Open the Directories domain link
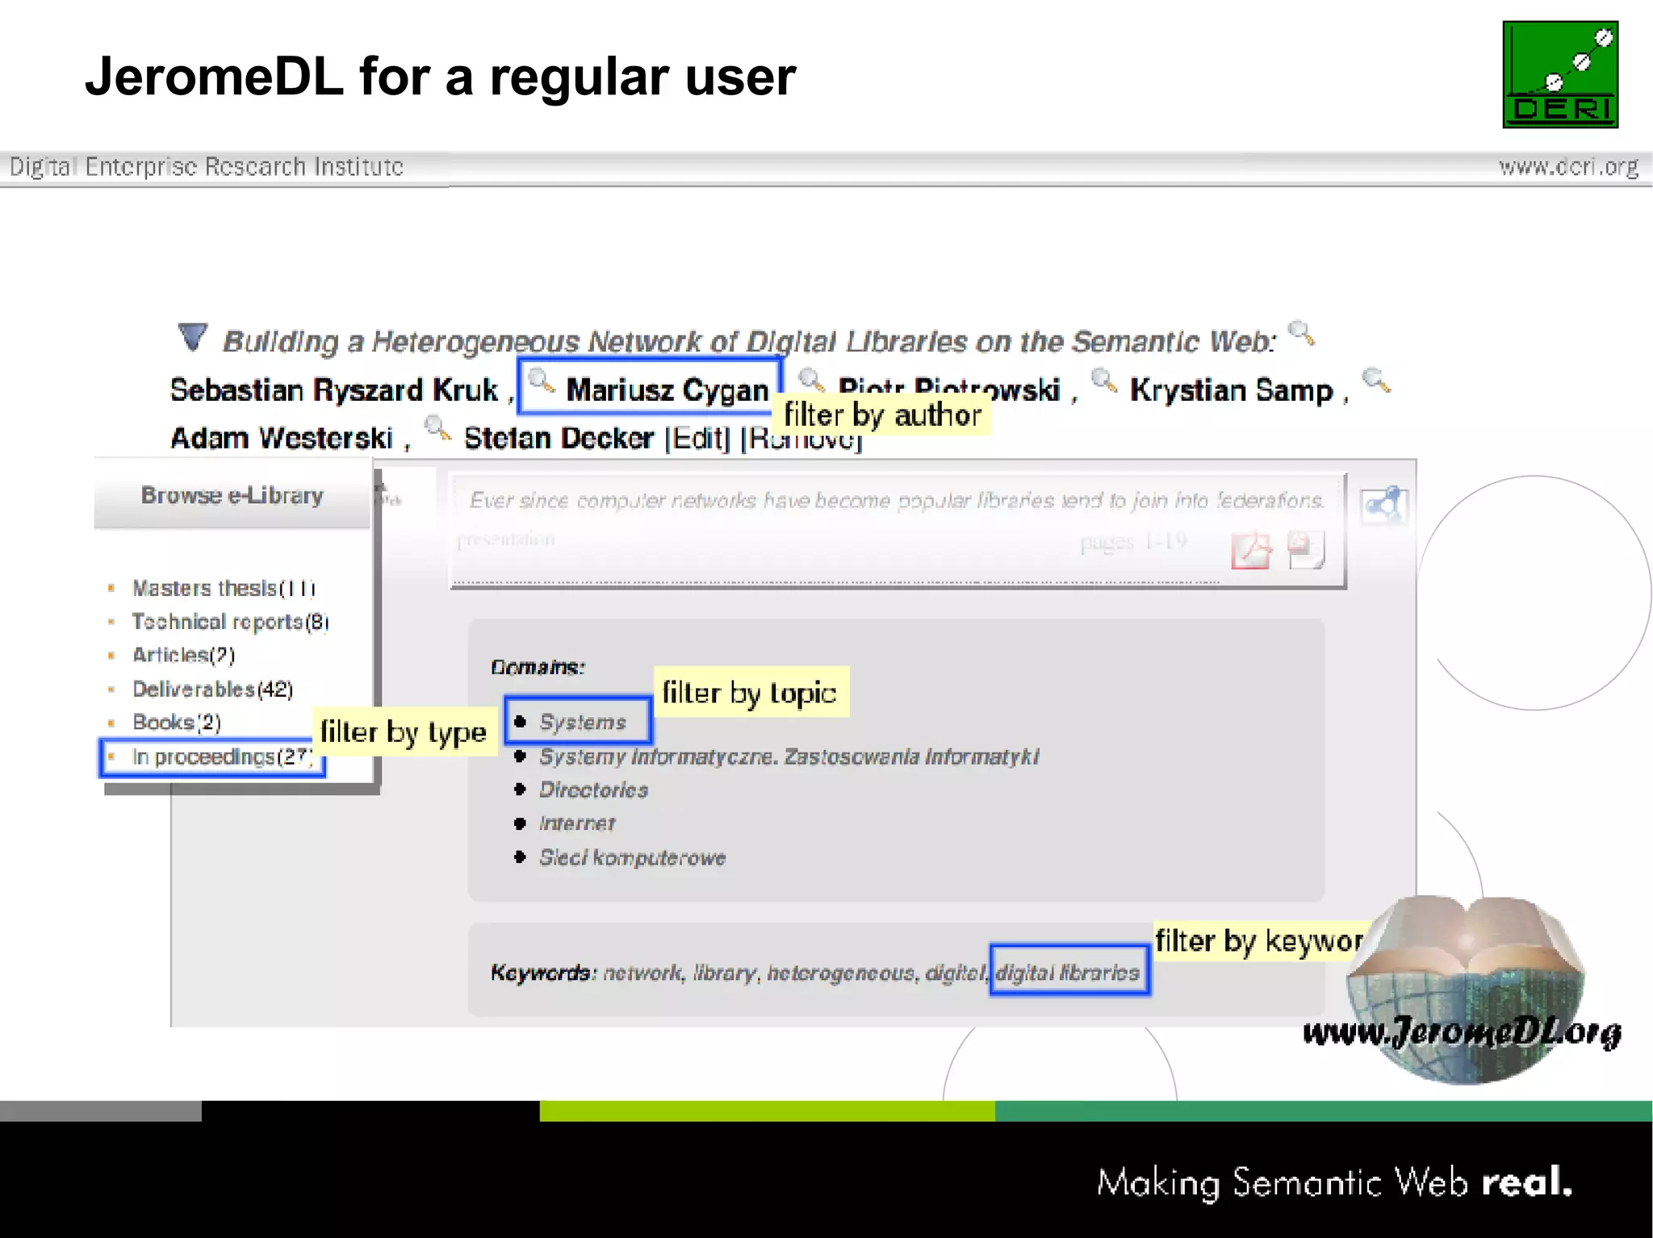 point(593,790)
